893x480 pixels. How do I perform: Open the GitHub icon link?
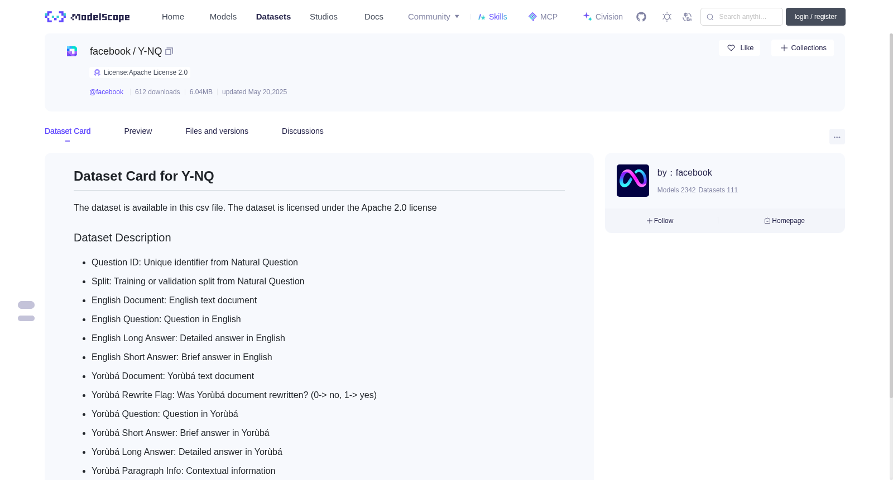pos(641,17)
